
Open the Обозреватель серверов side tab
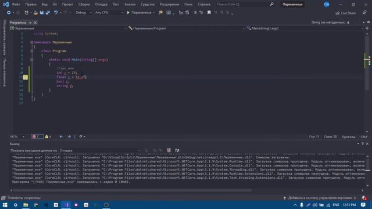[5, 37]
